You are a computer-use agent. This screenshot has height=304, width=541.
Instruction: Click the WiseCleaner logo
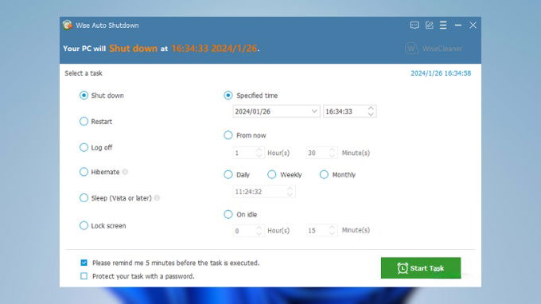pos(434,49)
